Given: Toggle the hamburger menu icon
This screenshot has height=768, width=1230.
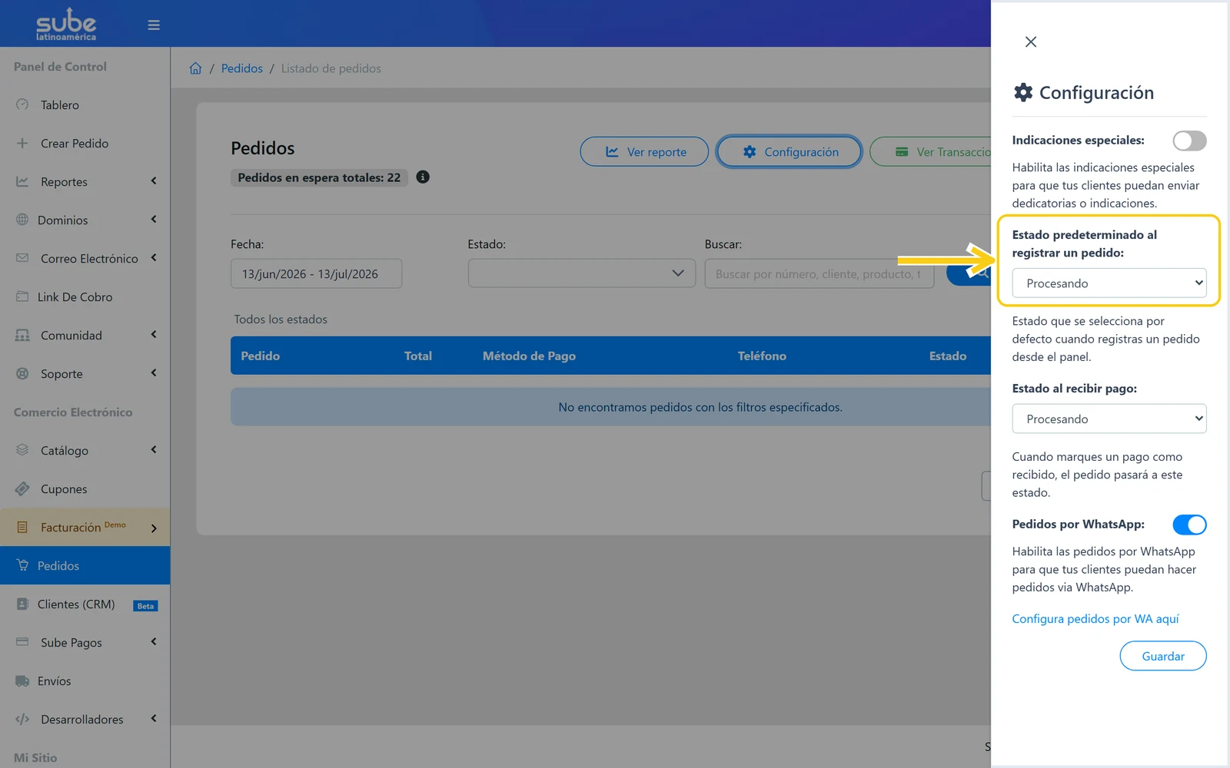Looking at the screenshot, I should [154, 25].
